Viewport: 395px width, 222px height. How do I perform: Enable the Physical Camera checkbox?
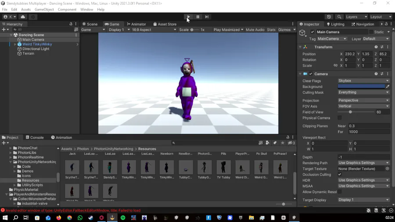(x=340, y=118)
